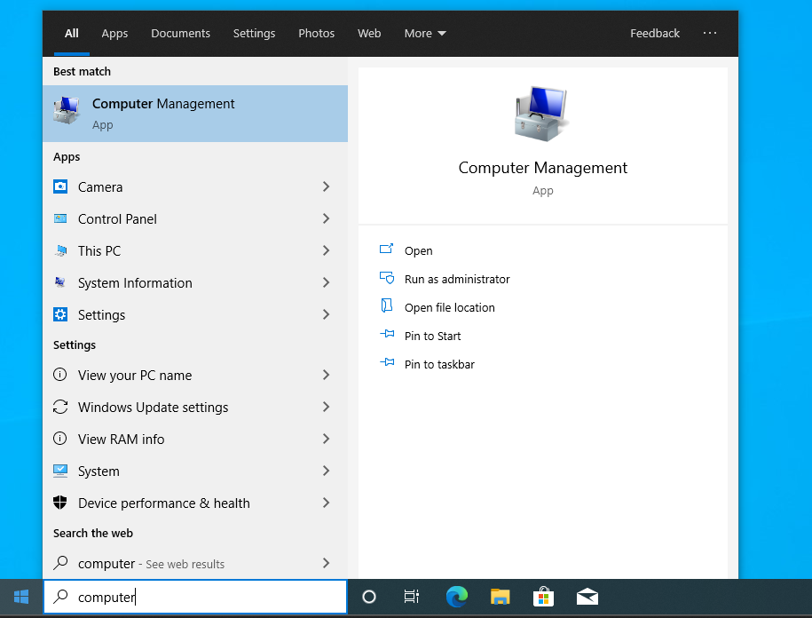Screen dimensions: 812x618
Task: Expand the computer web results arrow
Action: [x=327, y=563]
